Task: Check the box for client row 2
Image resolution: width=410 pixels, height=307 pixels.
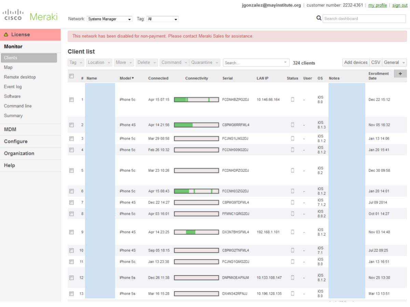Action: pyautogui.click(x=71, y=125)
